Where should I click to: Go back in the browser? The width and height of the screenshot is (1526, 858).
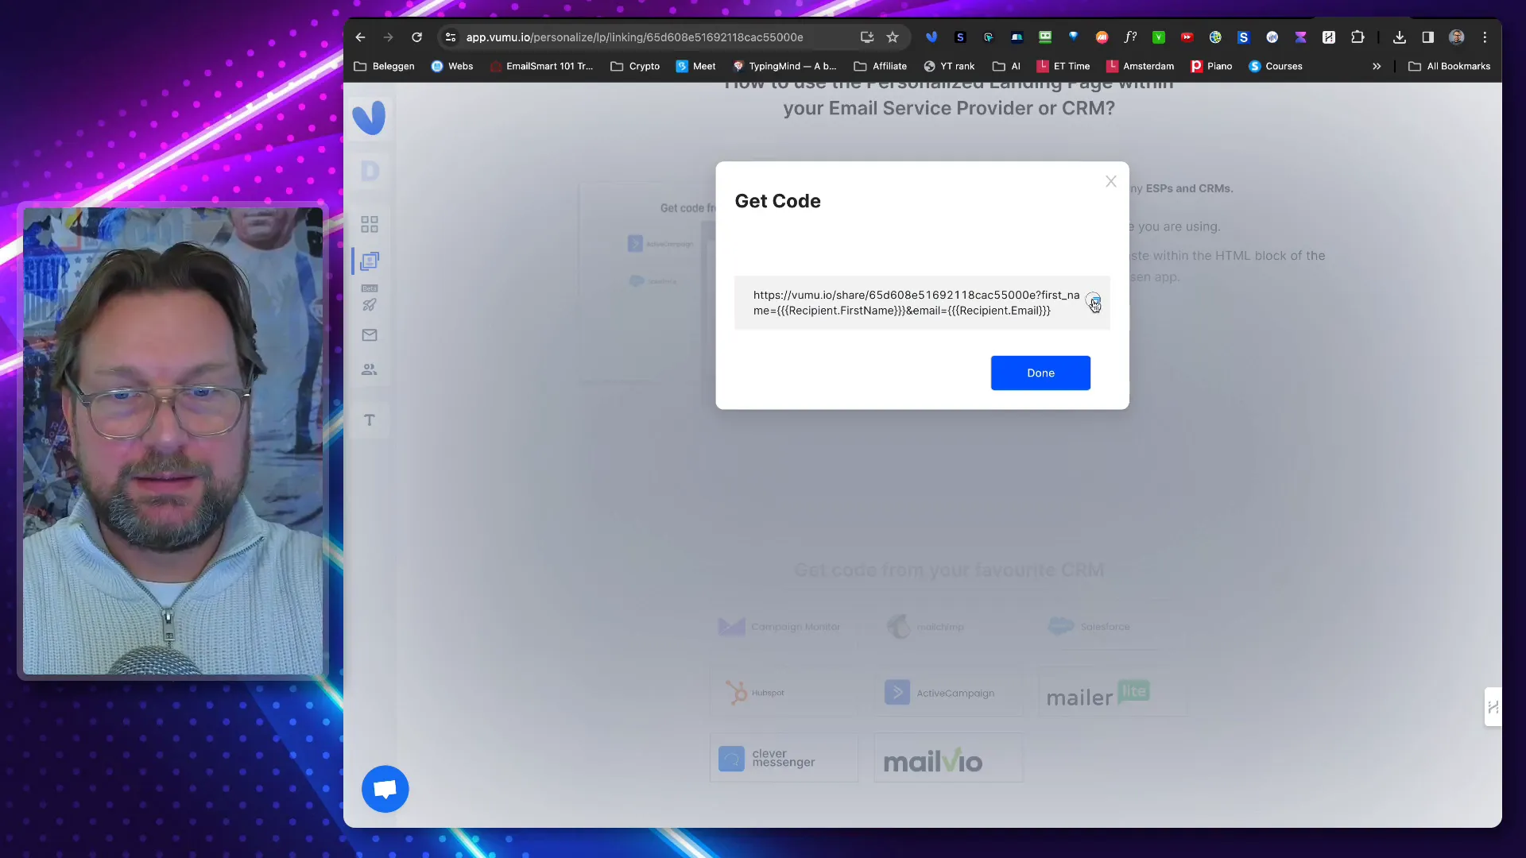click(x=360, y=37)
